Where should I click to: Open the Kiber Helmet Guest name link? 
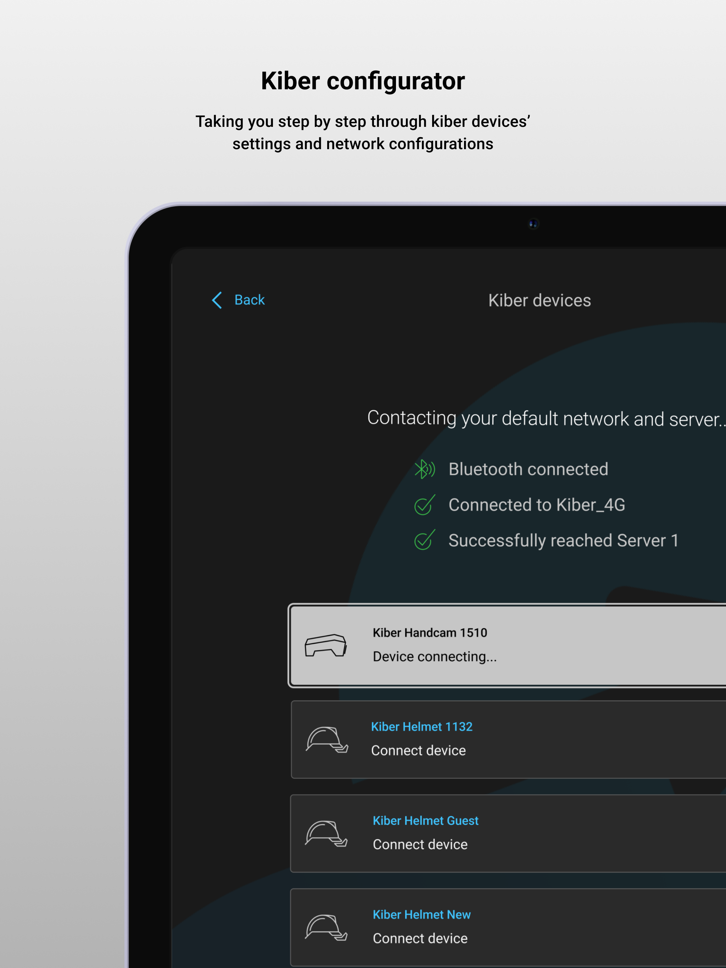(425, 821)
